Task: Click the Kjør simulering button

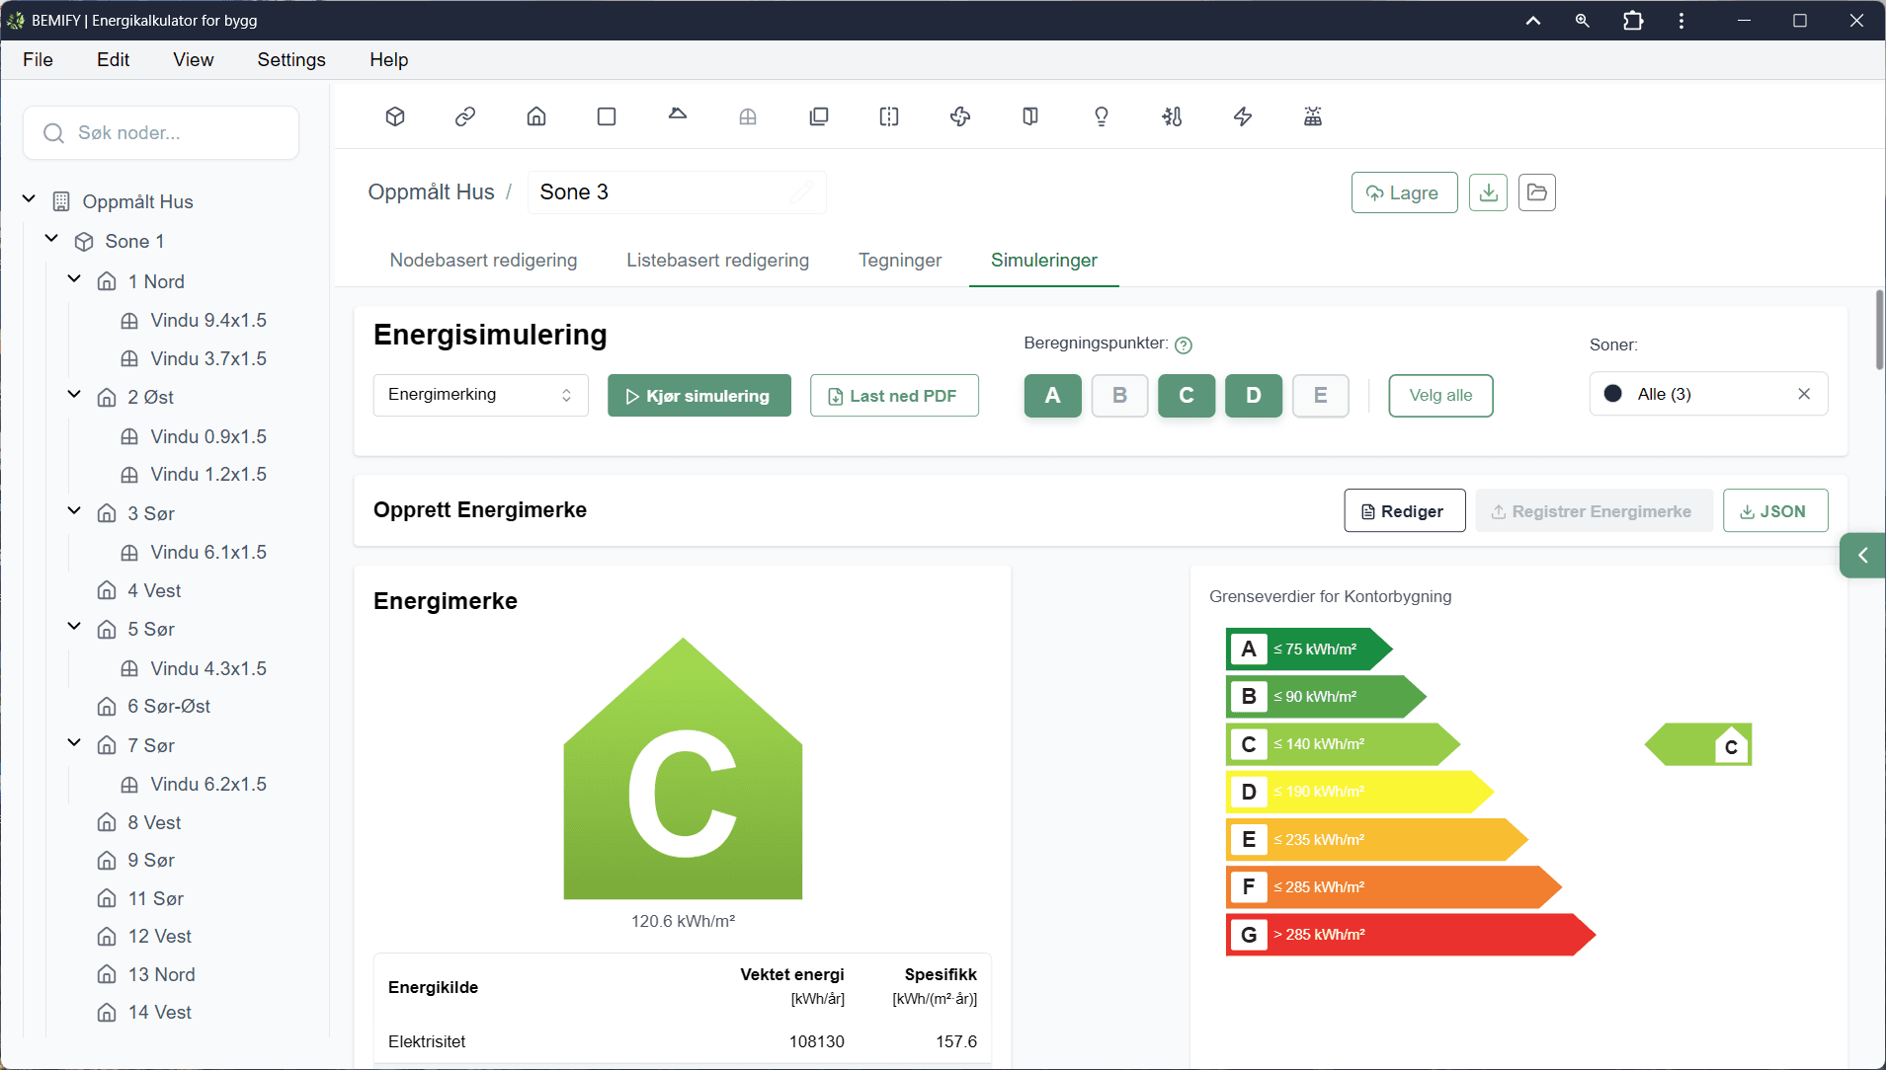Action: tap(698, 396)
